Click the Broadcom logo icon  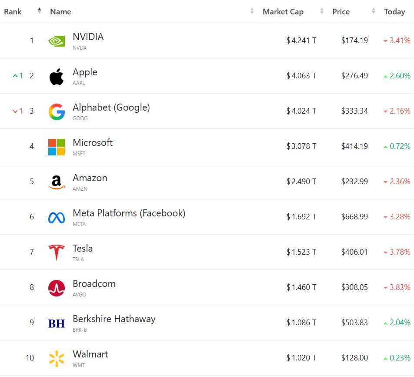pyautogui.click(x=57, y=288)
